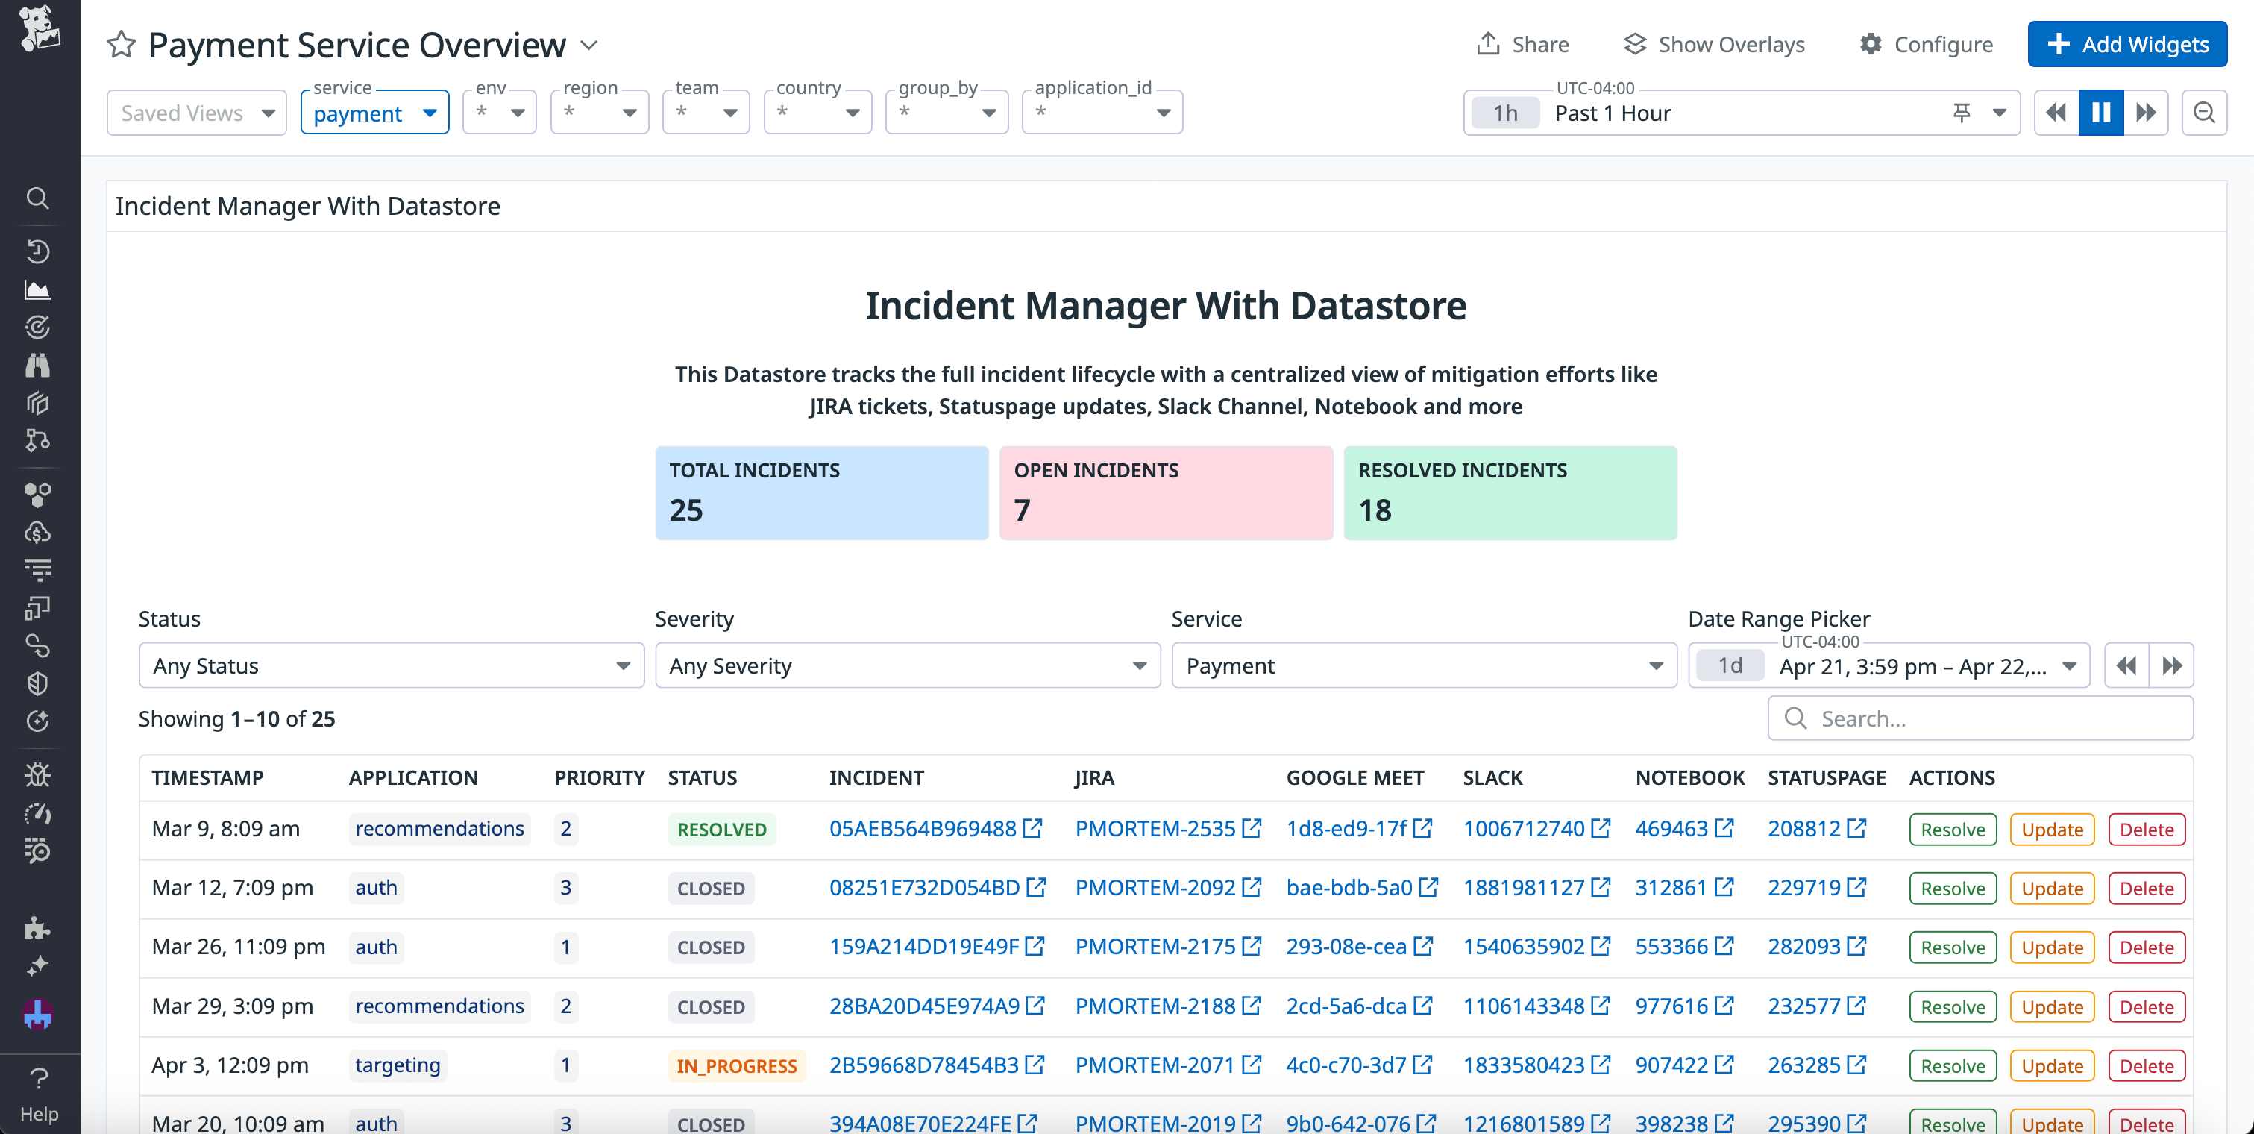Star the Payment Service Overview dashboard
This screenshot has width=2254, height=1134.
[x=121, y=45]
